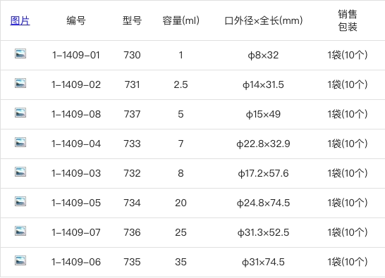
Task: Open image icon for item 1-1409-02
Action: coord(20,83)
